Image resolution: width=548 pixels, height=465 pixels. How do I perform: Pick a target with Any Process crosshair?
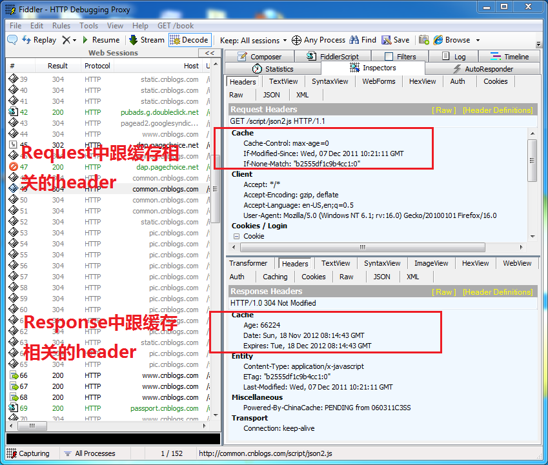coord(318,40)
